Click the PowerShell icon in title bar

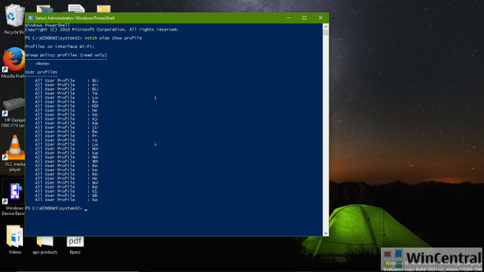pos(31,18)
